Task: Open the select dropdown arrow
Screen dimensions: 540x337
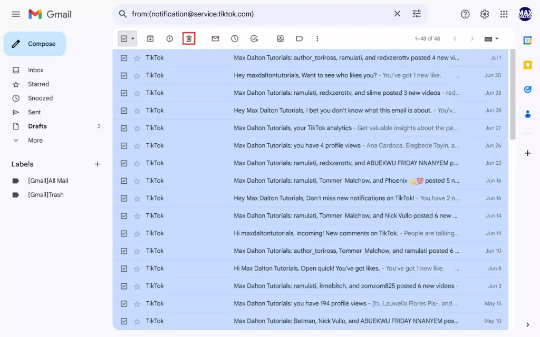Action: point(132,38)
